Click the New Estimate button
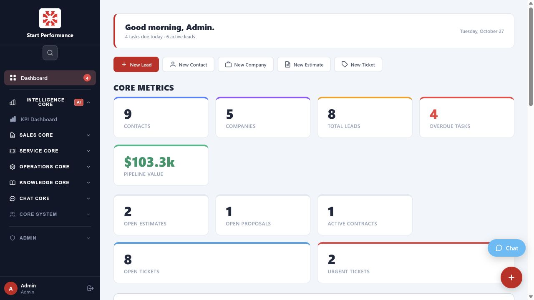The height and width of the screenshot is (300, 534). pyautogui.click(x=304, y=65)
